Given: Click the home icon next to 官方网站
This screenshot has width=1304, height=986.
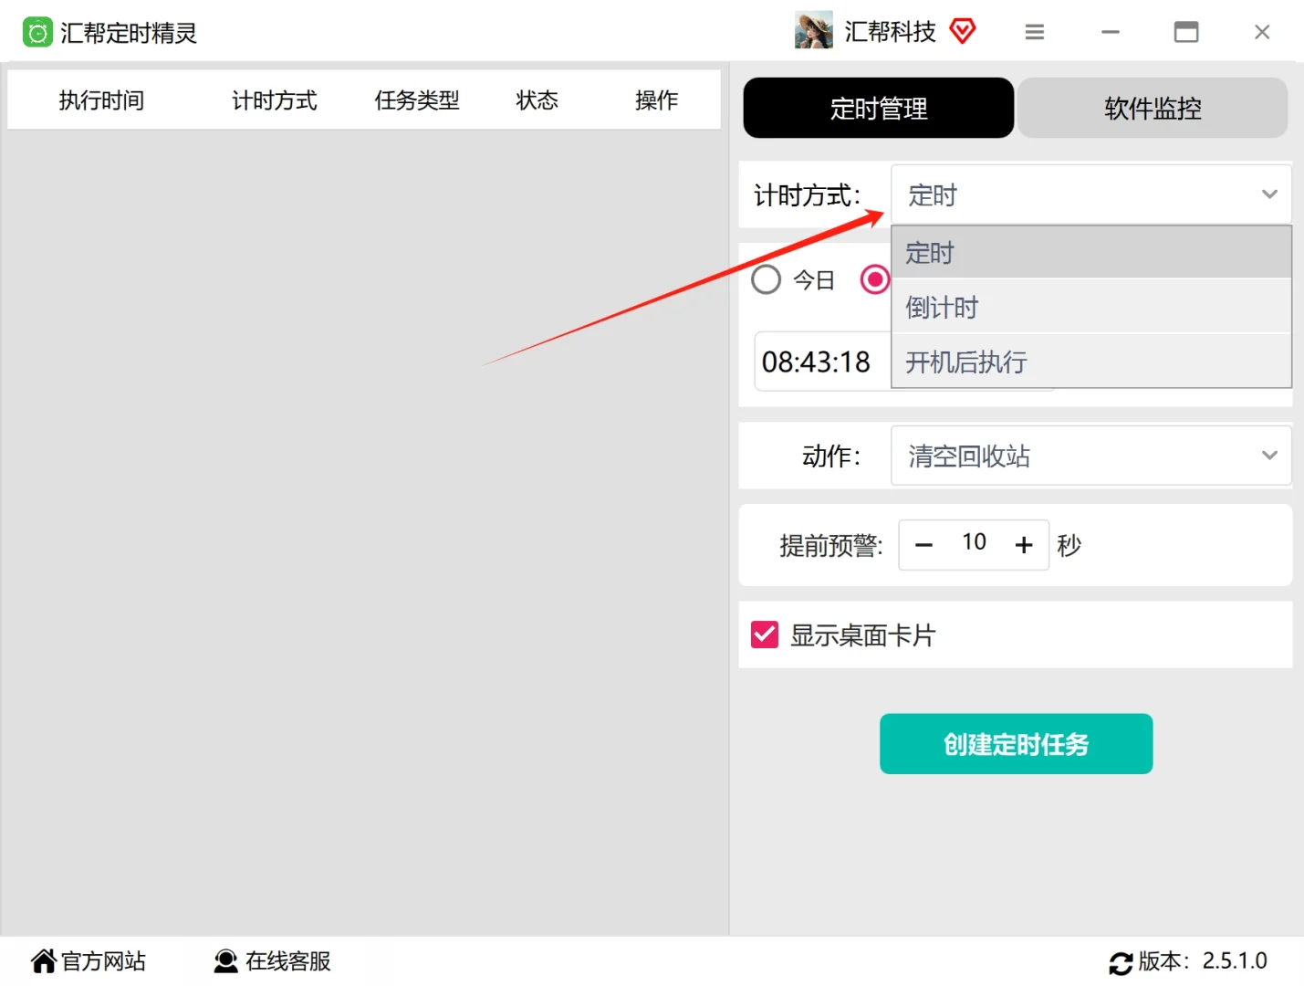Looking at the screenshot, I should (x=43, y=960).
